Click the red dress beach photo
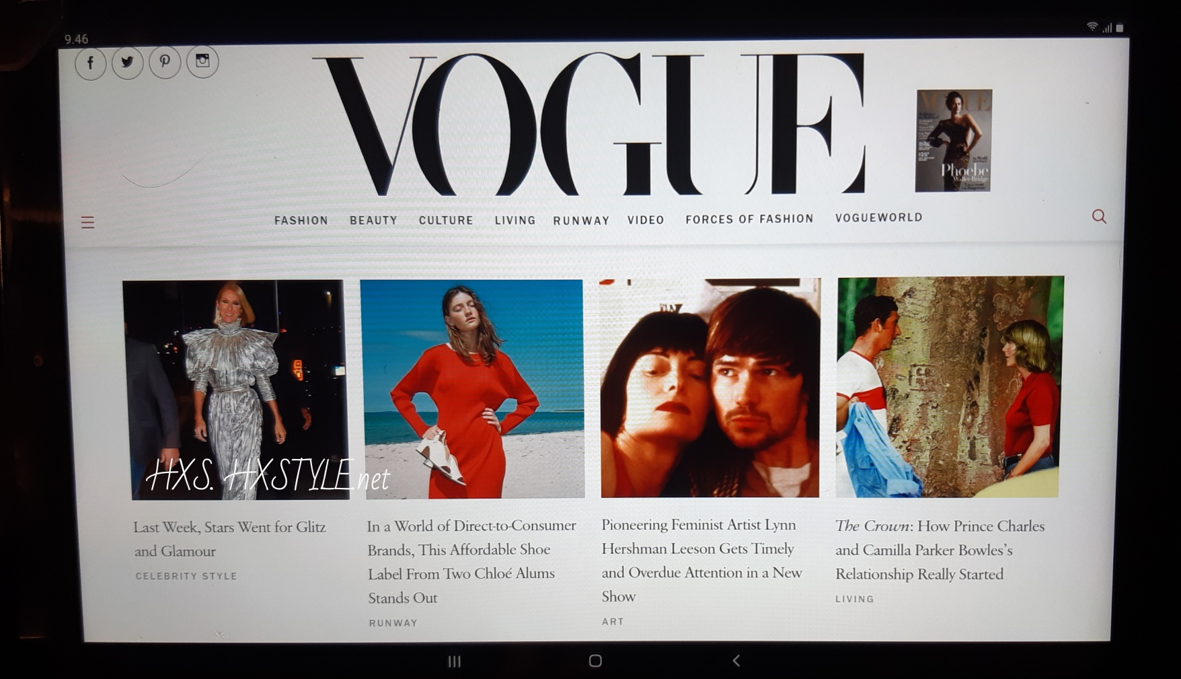 (473, 389)
